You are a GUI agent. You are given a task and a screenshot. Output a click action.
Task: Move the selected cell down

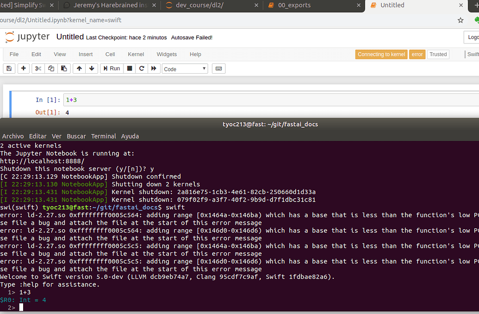(92, 68)
